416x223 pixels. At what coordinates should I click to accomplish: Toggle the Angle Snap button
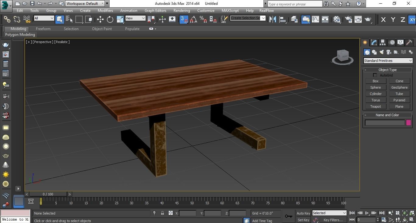click(x=193, y=19)
